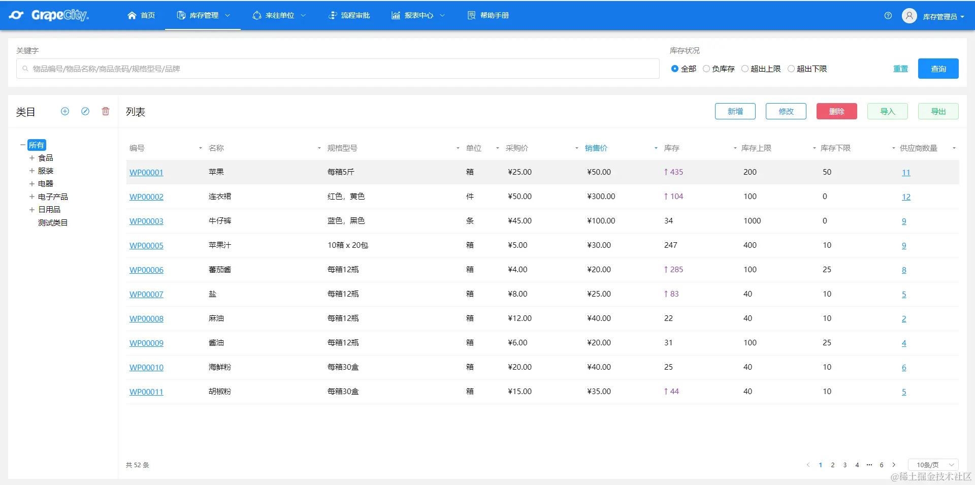Open item link WP00011
Image resolution: width=975 pixels, height=485 pixels.
(146, 392)
